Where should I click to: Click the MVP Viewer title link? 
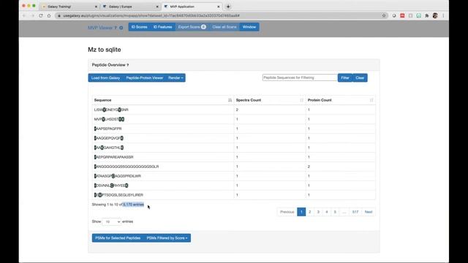[x=100, y=28]
